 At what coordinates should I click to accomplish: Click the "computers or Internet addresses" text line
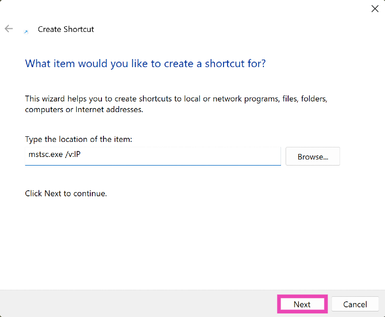pos(84,110)
